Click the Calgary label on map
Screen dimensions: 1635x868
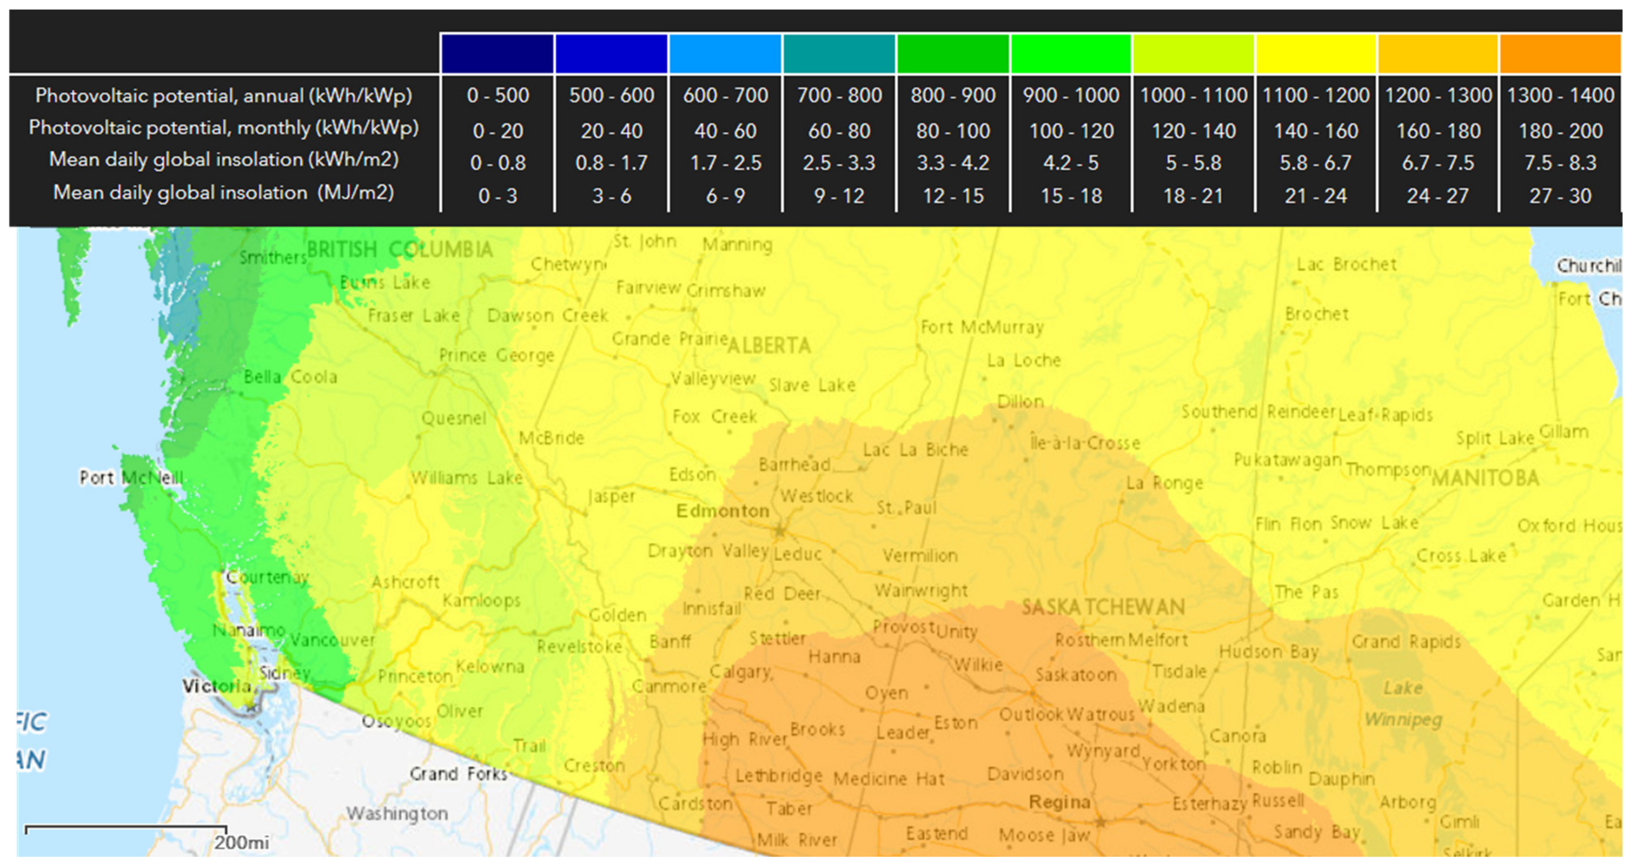[741, 671]
